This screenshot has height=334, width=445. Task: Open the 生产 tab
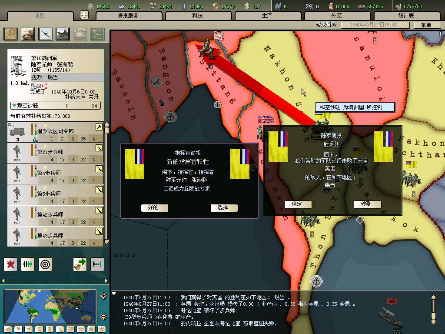267,16
